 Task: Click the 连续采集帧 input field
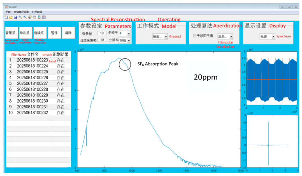102,40
